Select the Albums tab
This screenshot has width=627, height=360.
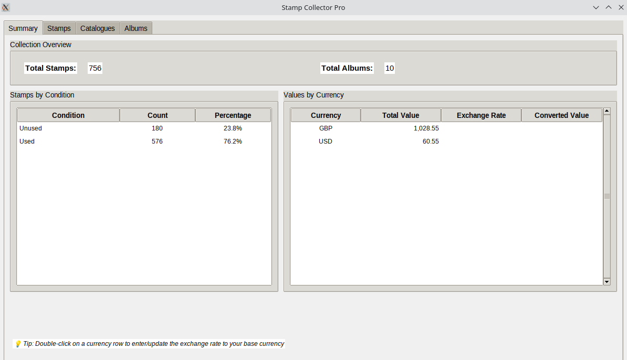coord(136,28)
